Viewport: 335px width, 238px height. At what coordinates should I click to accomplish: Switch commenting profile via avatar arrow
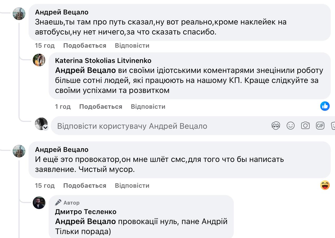(45, 128)
